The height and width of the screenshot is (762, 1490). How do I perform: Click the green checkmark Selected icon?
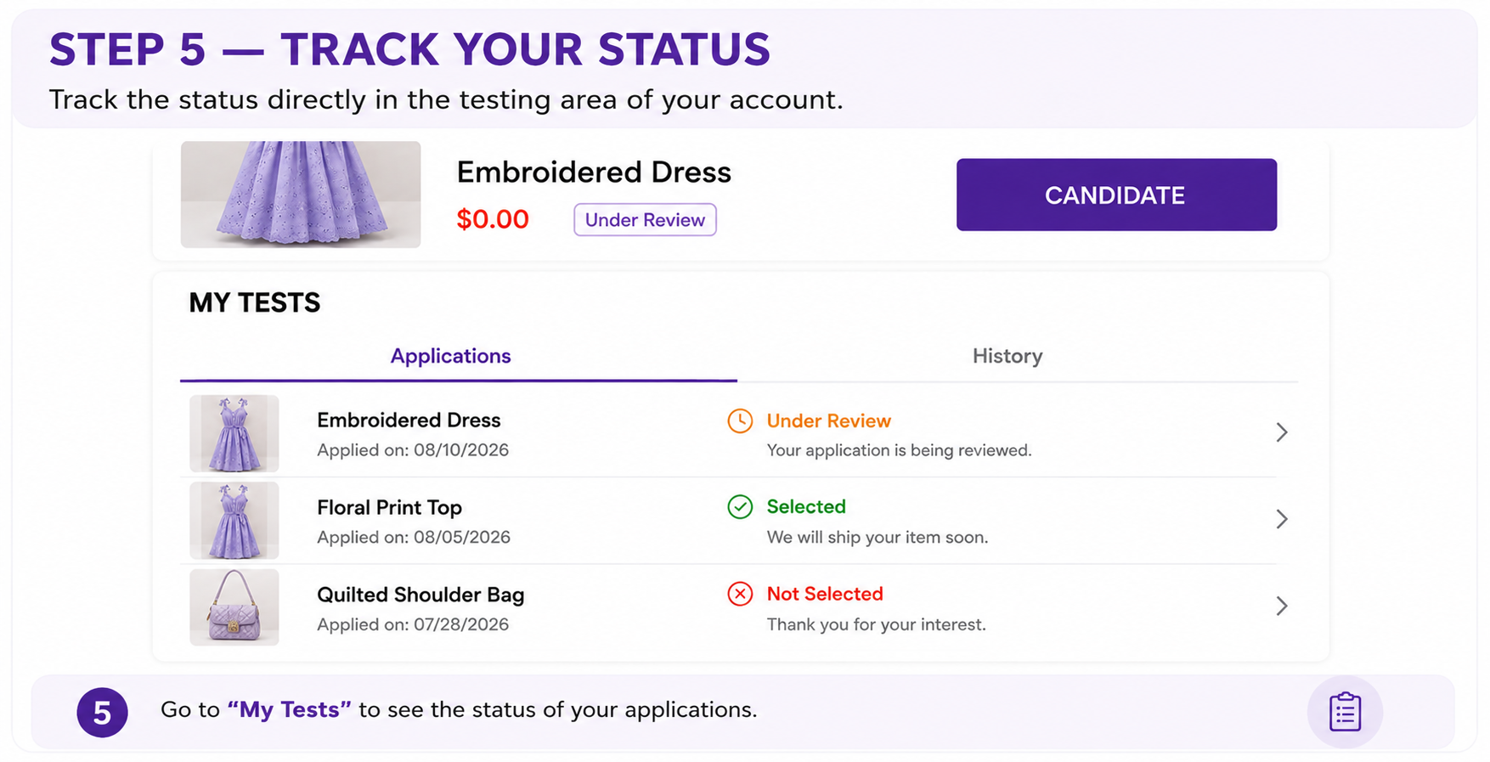740,507
